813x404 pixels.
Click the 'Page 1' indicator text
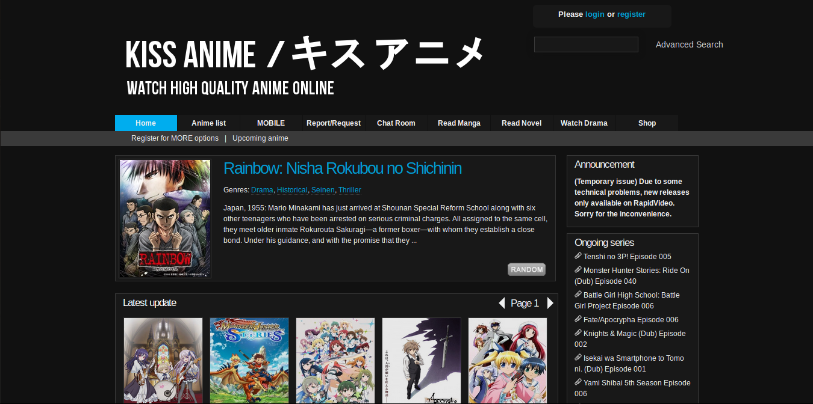click(x=525, y=303)
